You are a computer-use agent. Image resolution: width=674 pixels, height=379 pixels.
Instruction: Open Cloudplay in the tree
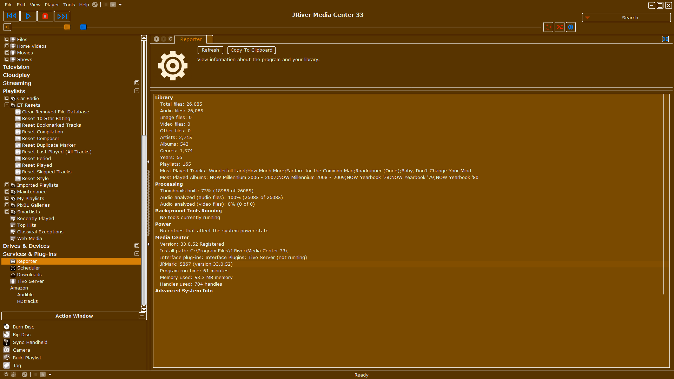pos(16,75)
